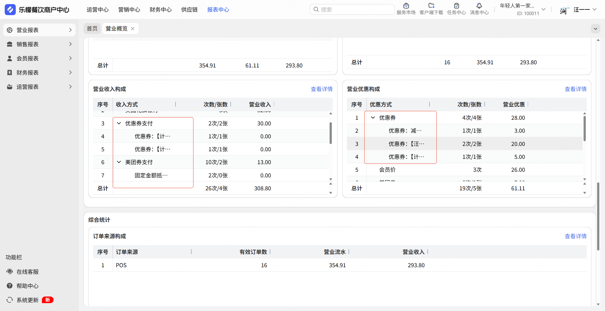Click 查看详情 link for 营业收入构成

point(321,89)
